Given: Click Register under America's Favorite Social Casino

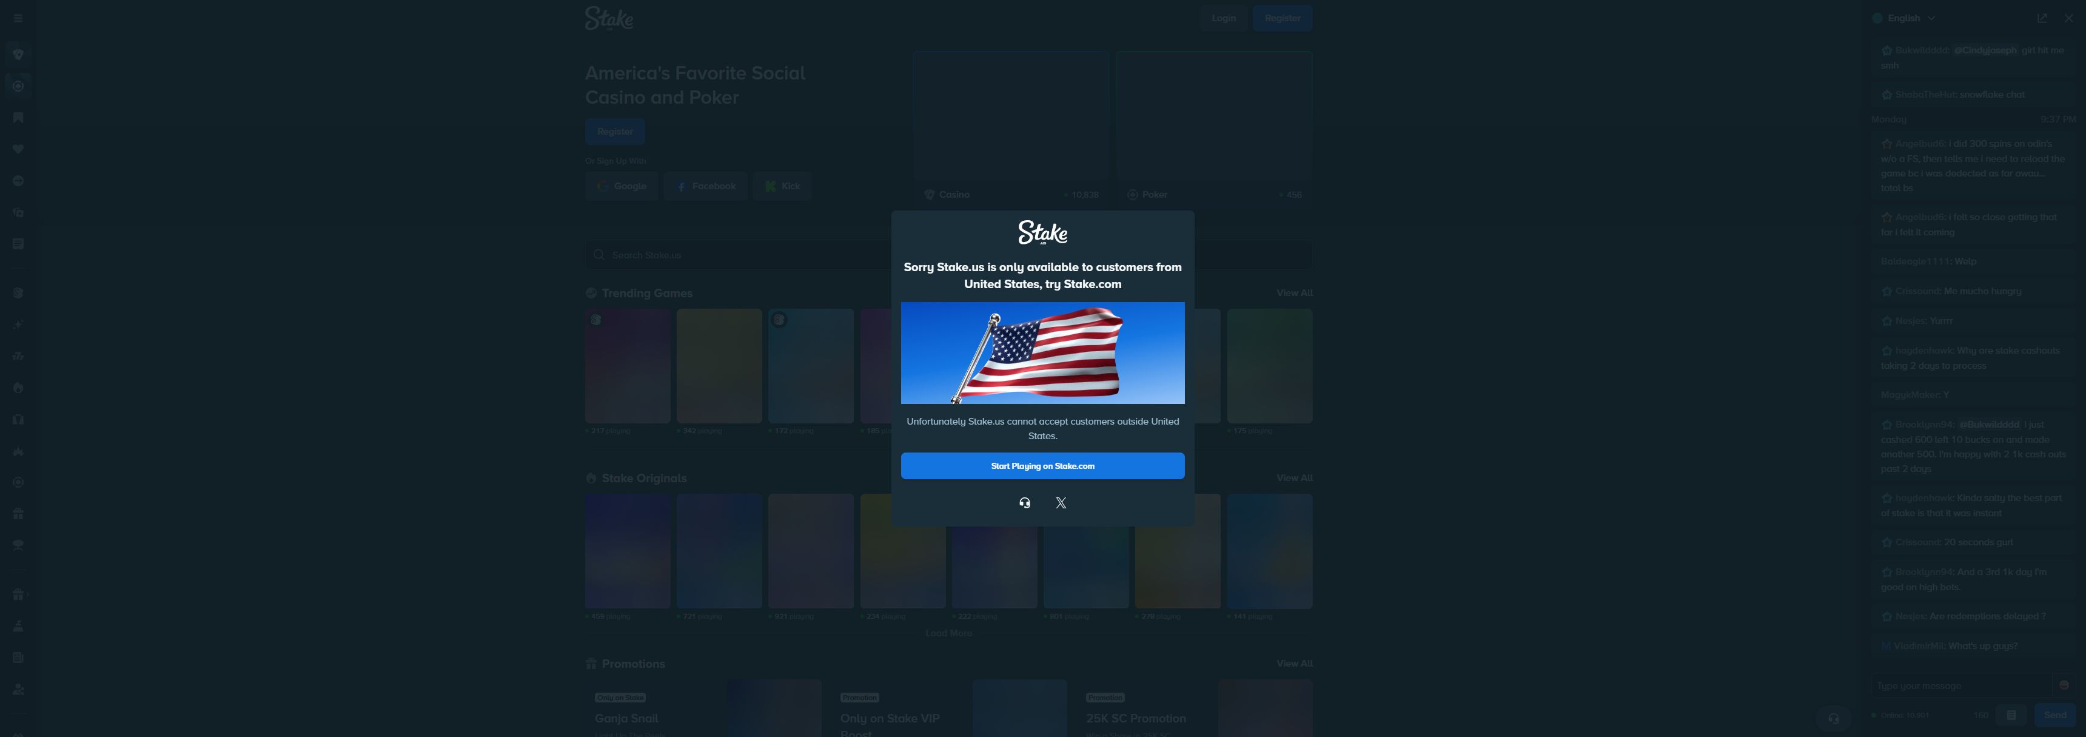Looking at the screenshot, I should [x=615, y=131].
